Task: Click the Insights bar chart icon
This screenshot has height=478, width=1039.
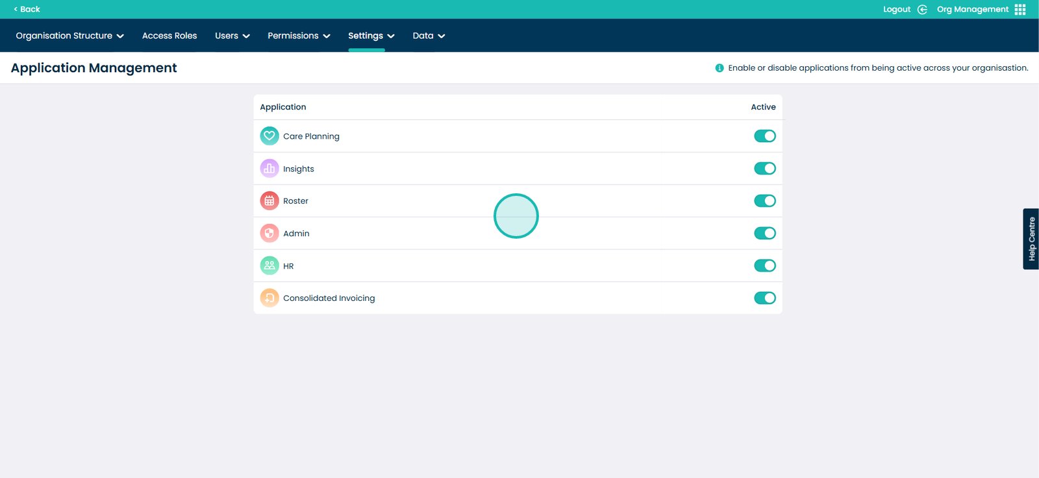Action: [269, 169]
